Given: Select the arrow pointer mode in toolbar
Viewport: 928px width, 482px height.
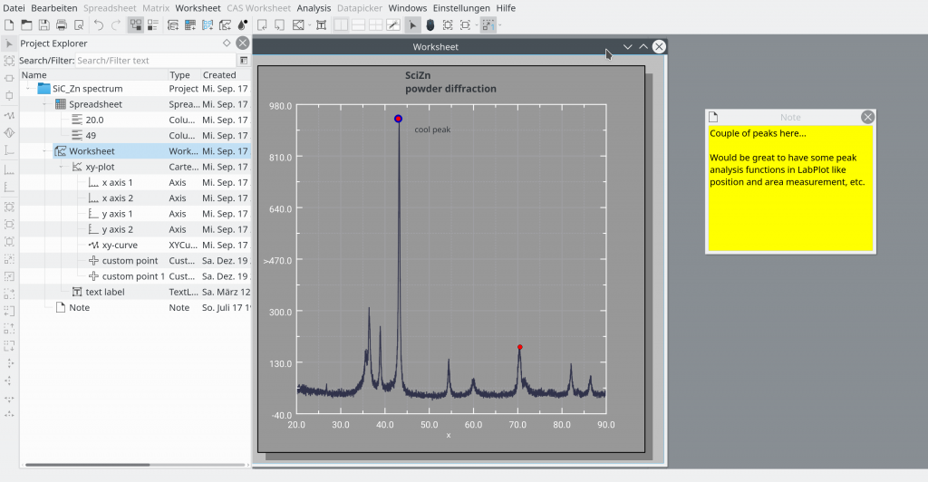Looking at the screenshot, I should [x=412, y=24].
